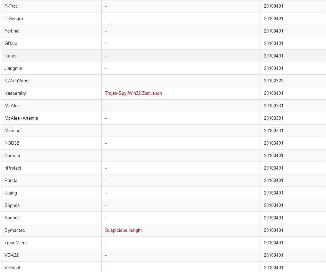
Task: Select the Jiangmin engine label
Action: click(13, 68)
